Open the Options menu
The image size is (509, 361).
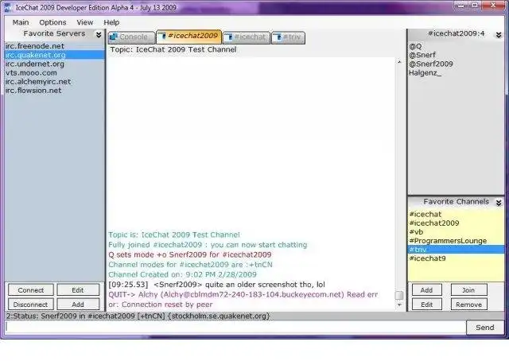(x=52, y=22)
